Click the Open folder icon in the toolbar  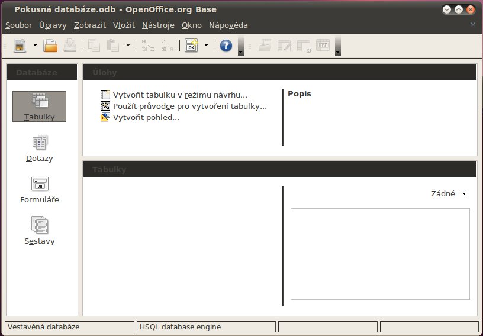50,46
